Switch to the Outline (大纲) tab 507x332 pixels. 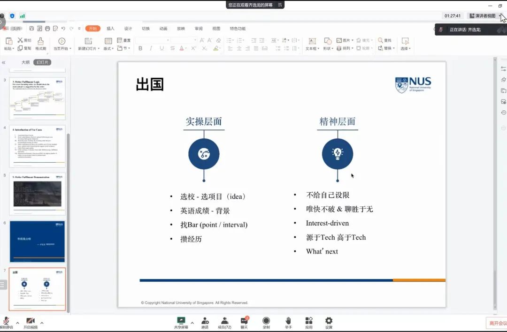[x=25, y=62]
